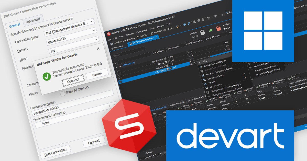Uncheck the CUSTOMERS row checkbox
Image resolution: width=307 pixels, height=161 pixels.
120,82
